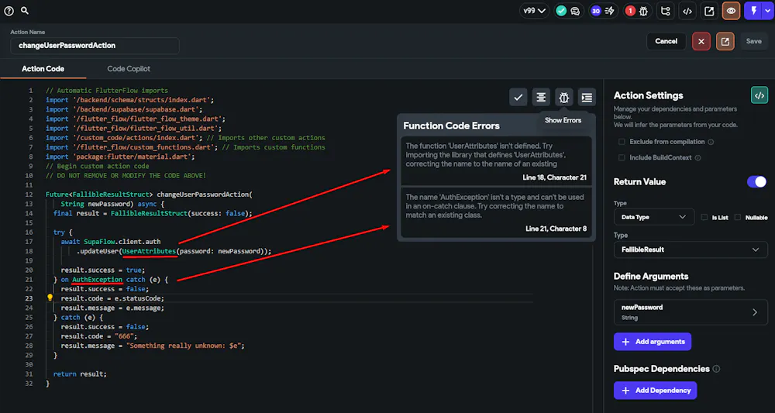Select the AuthException error at Line 21
The image size is (775, 413).
pos(496,212)
